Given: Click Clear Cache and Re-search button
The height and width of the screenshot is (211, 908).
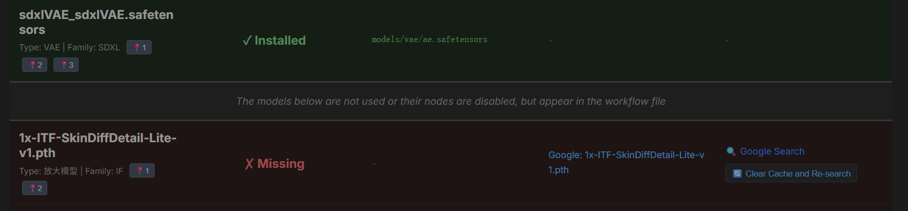Looking at the screenshot, I should 791,173.
